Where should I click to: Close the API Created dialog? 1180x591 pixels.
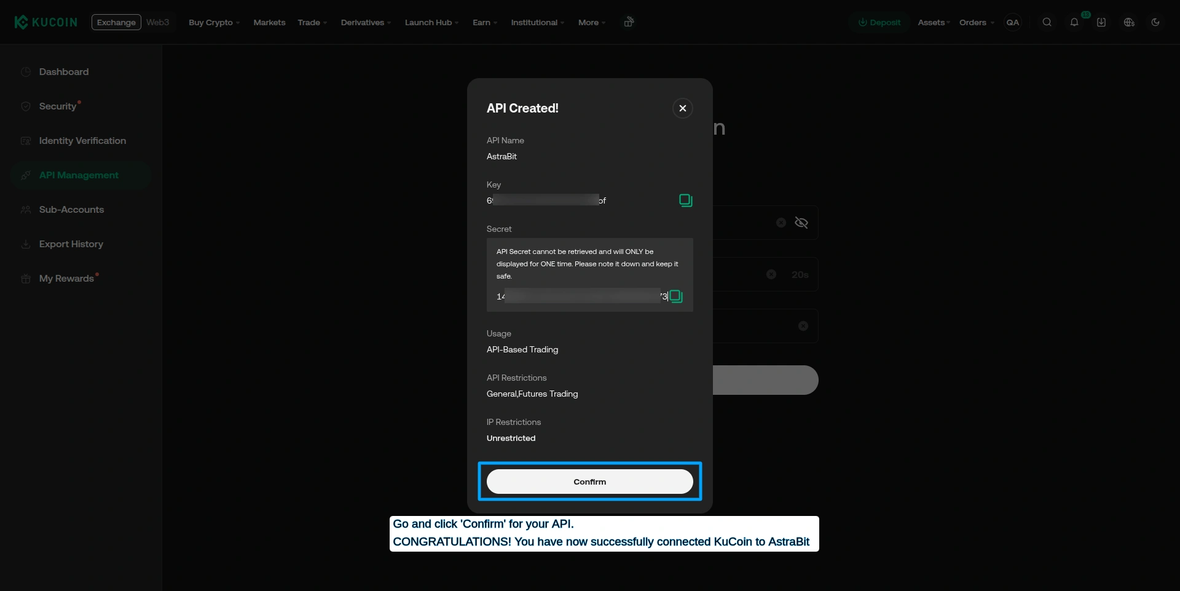click(x=683, y=108)
